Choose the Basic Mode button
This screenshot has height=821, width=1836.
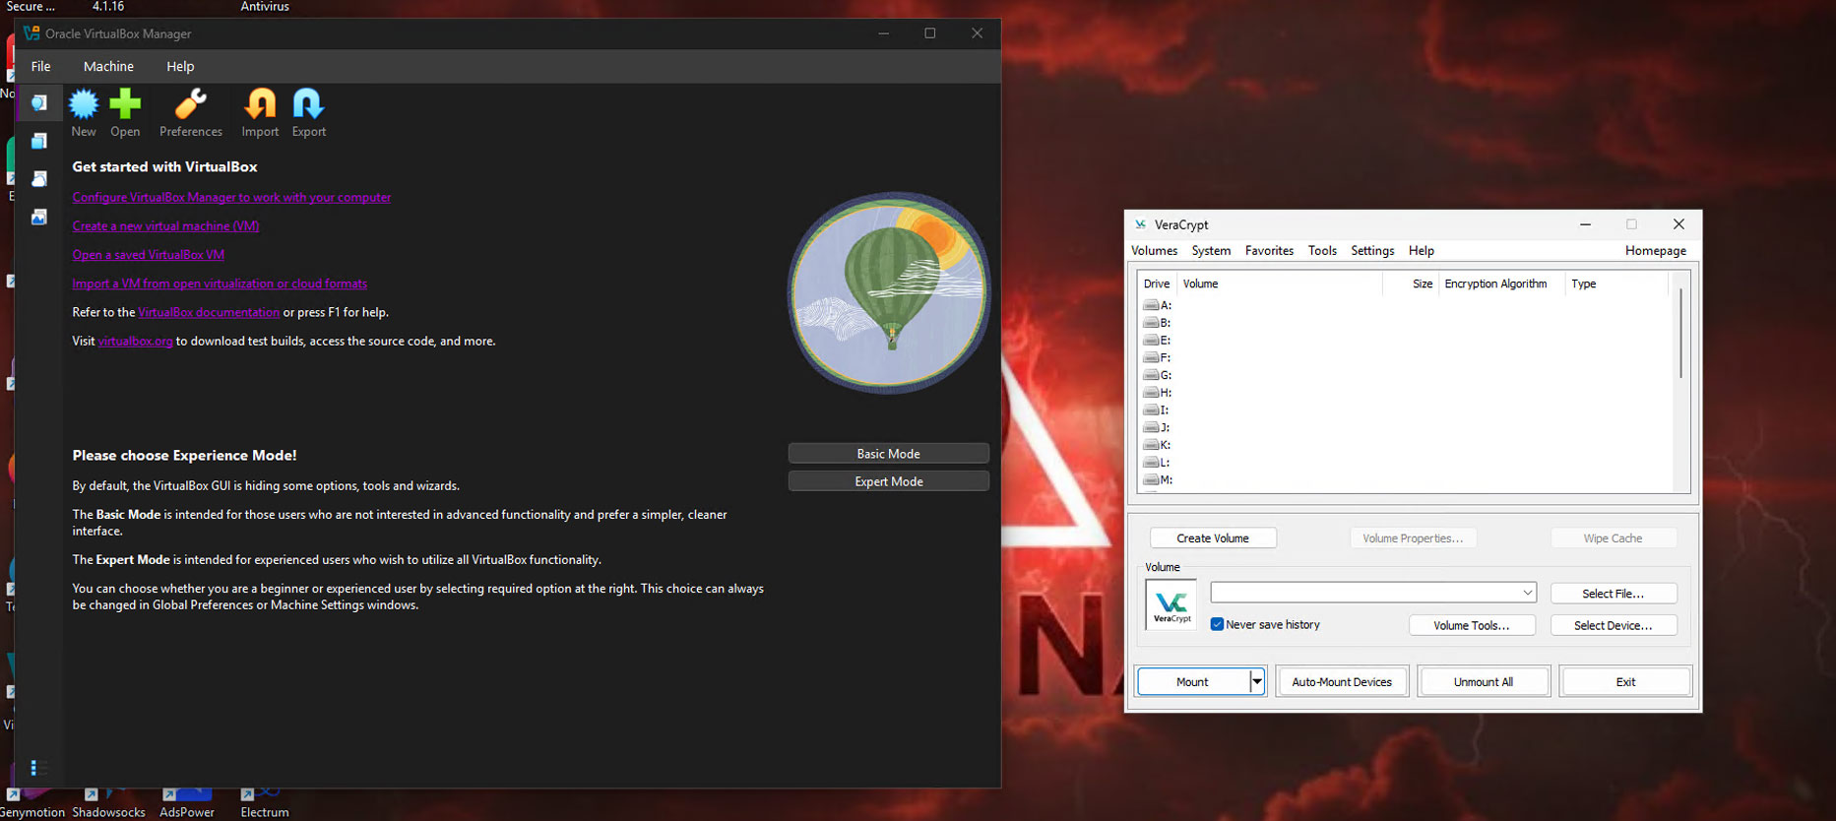click(889, 454)
